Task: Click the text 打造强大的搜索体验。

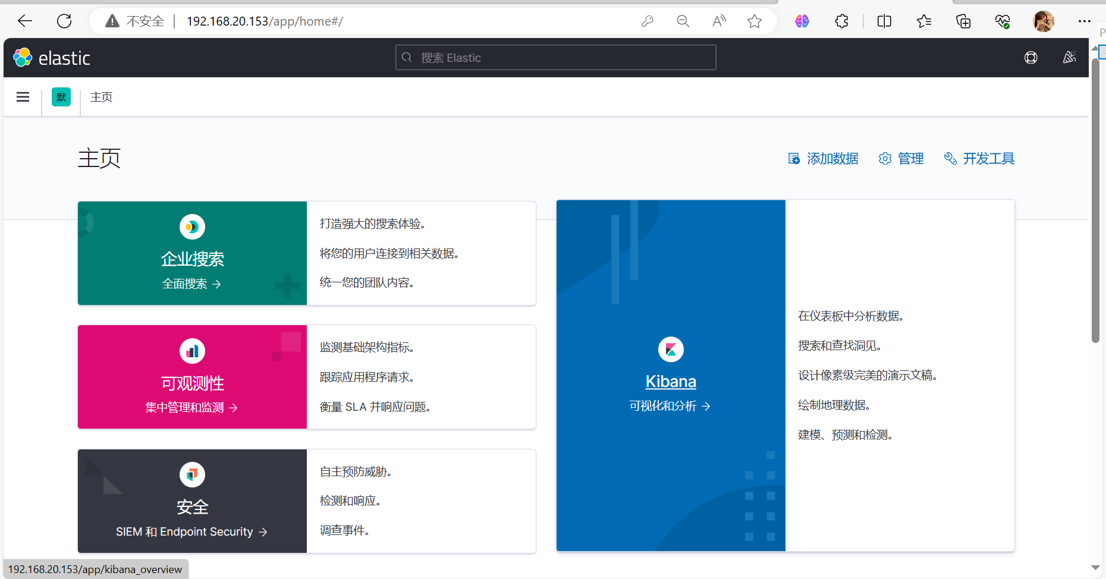Action: pos(374,224)
